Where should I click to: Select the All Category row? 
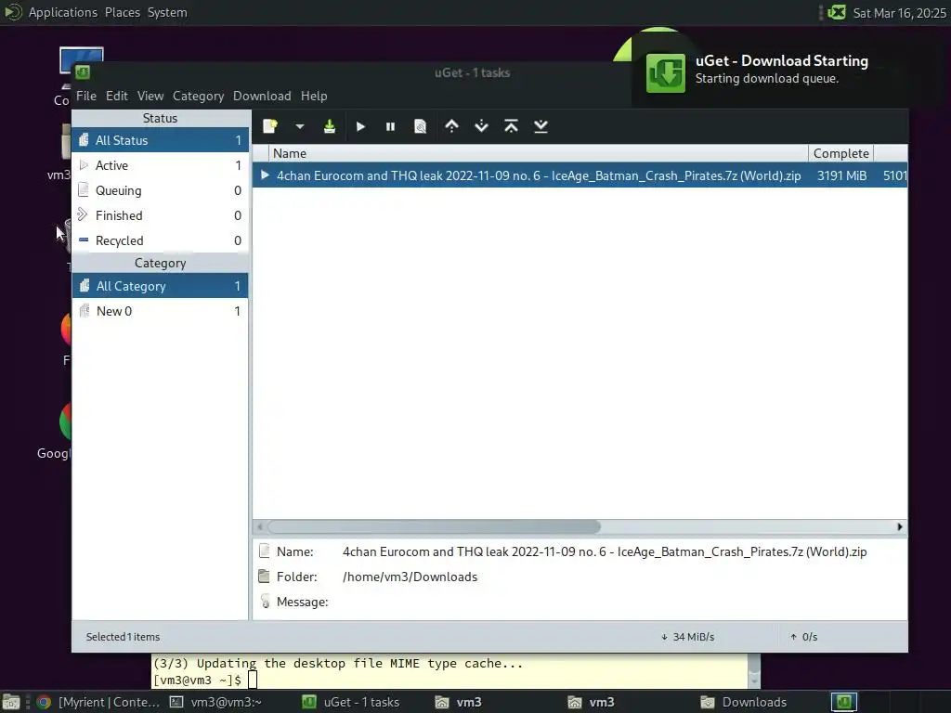click(160, 286)
